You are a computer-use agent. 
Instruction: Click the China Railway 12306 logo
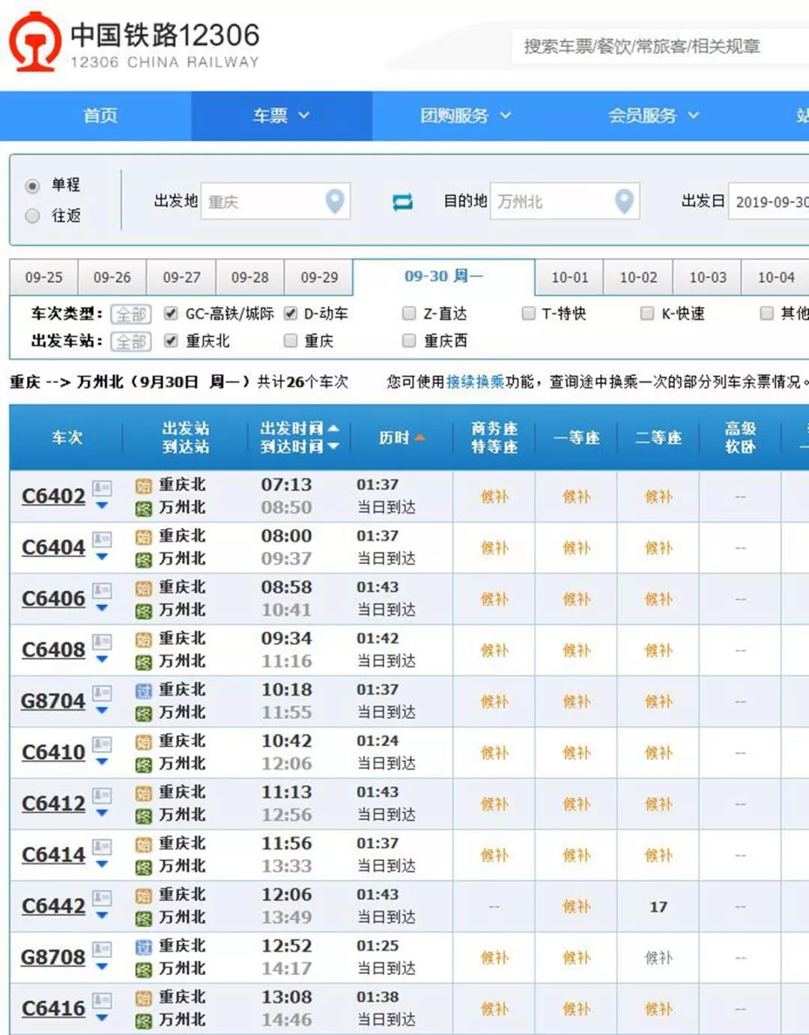pyautogui.click(x=35, y=42)
